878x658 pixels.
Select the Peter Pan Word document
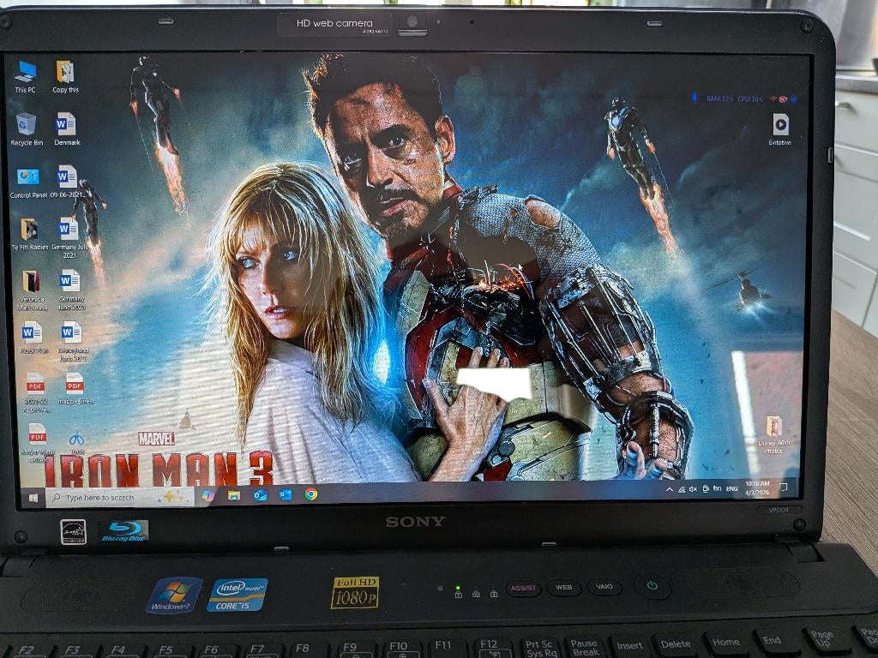click(33, 338)
